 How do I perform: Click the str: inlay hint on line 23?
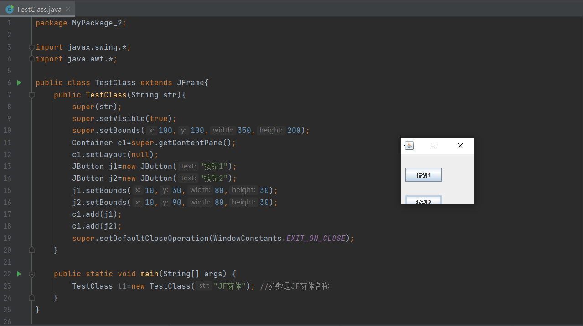(x=205, y=286)
